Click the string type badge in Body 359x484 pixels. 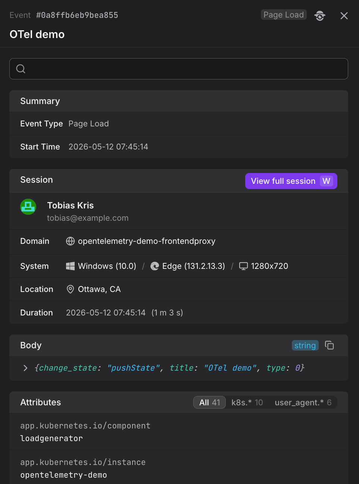pyautogui.click(x=305, y=345)
